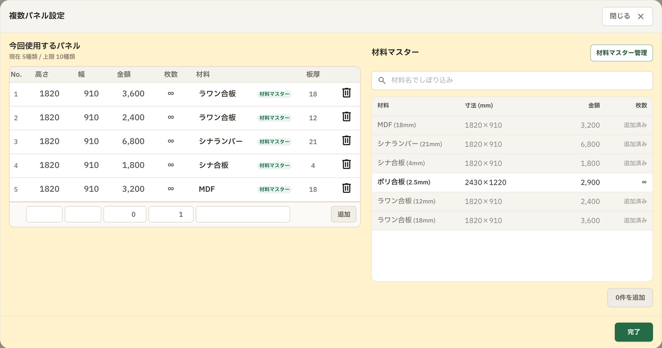Click the ラワン合板 (12mm) master row

click(512, 201)
